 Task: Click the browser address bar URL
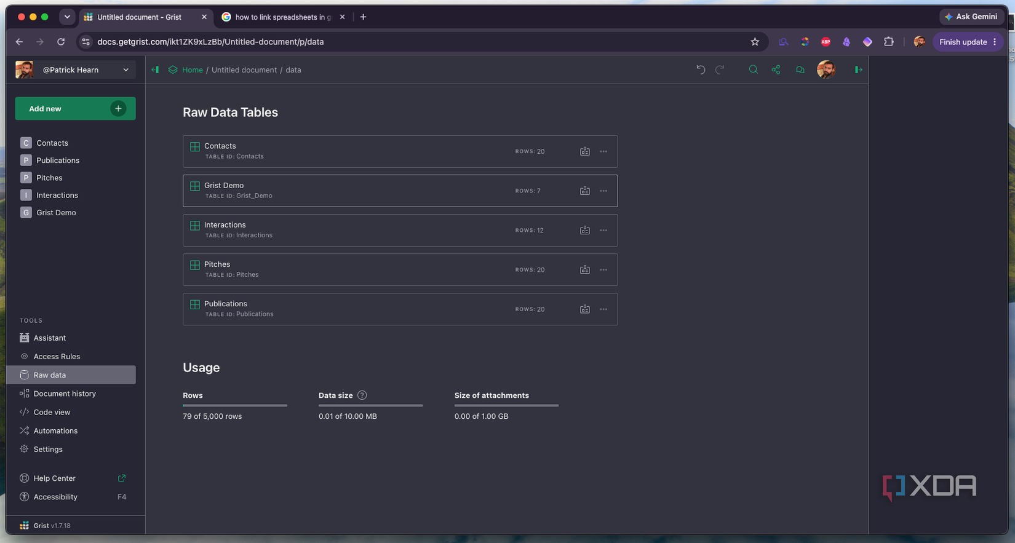pyautogui.click(x=210, y=42)
